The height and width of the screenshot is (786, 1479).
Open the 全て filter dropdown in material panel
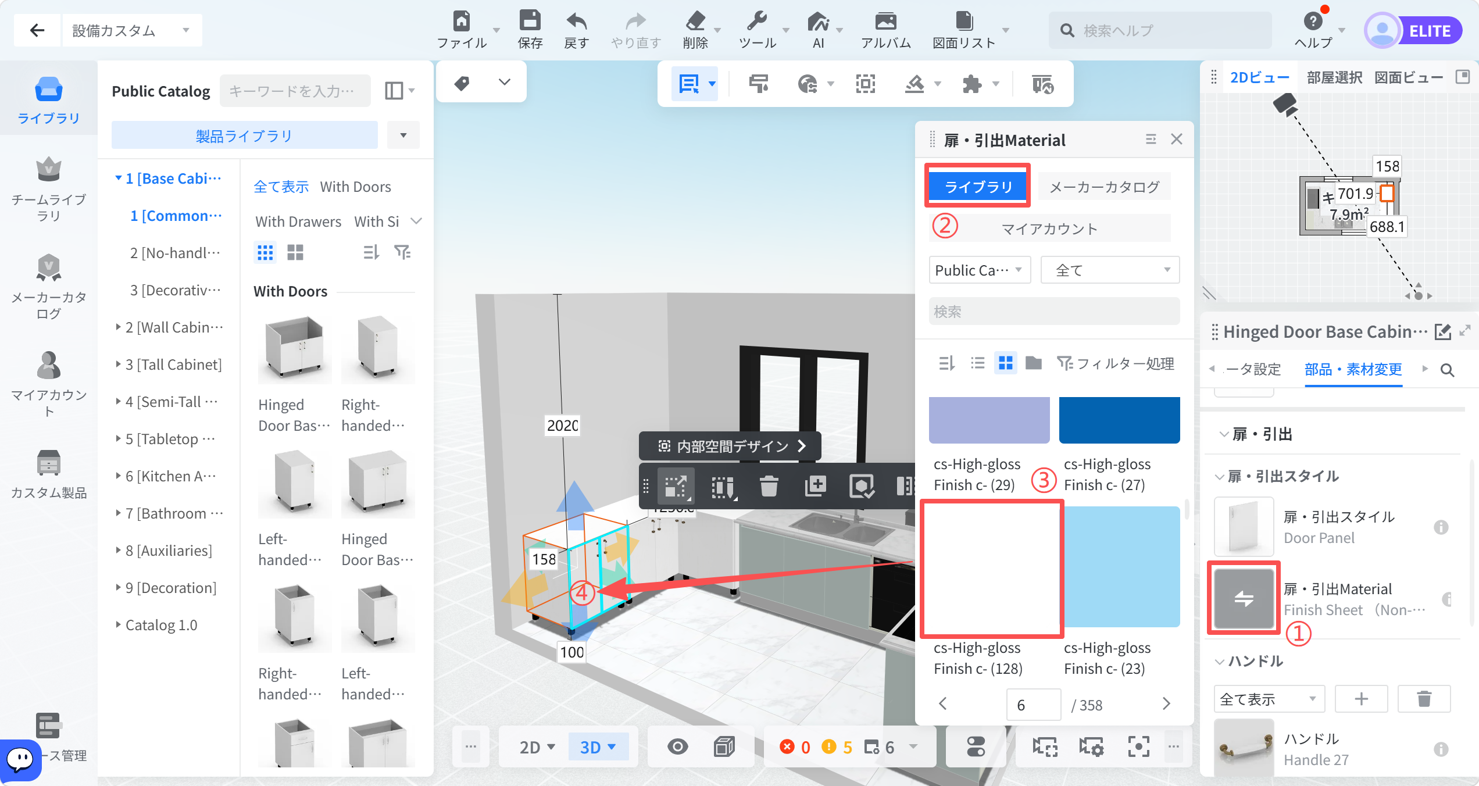coord(1110,270)
